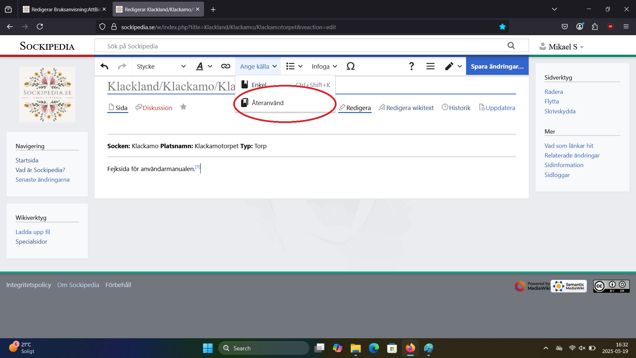
Task: Open the special character Omega tool
Action: [350, 66]
